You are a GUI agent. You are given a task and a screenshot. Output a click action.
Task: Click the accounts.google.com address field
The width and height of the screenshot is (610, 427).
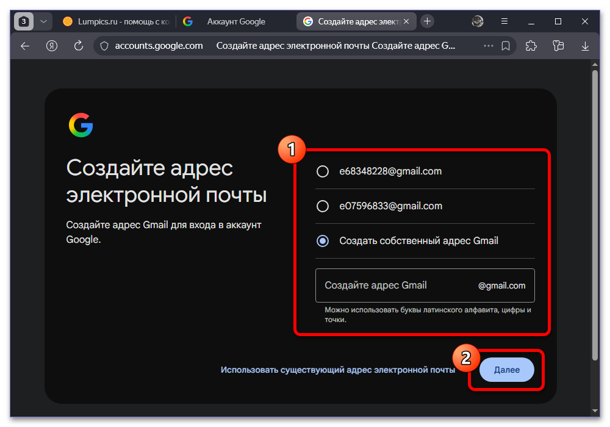(159, 46)
